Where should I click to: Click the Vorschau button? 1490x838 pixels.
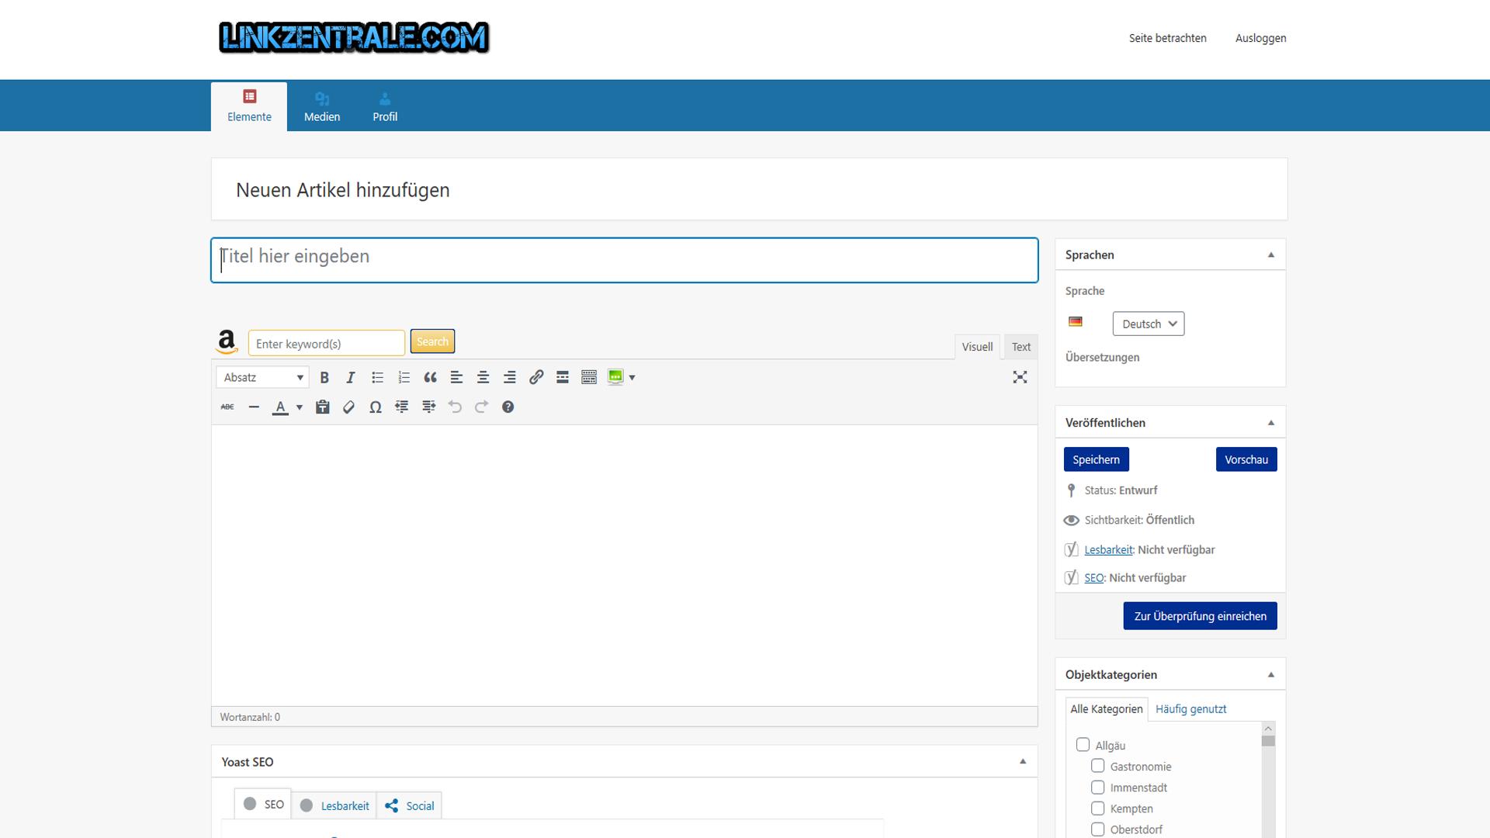[1246, 459]
